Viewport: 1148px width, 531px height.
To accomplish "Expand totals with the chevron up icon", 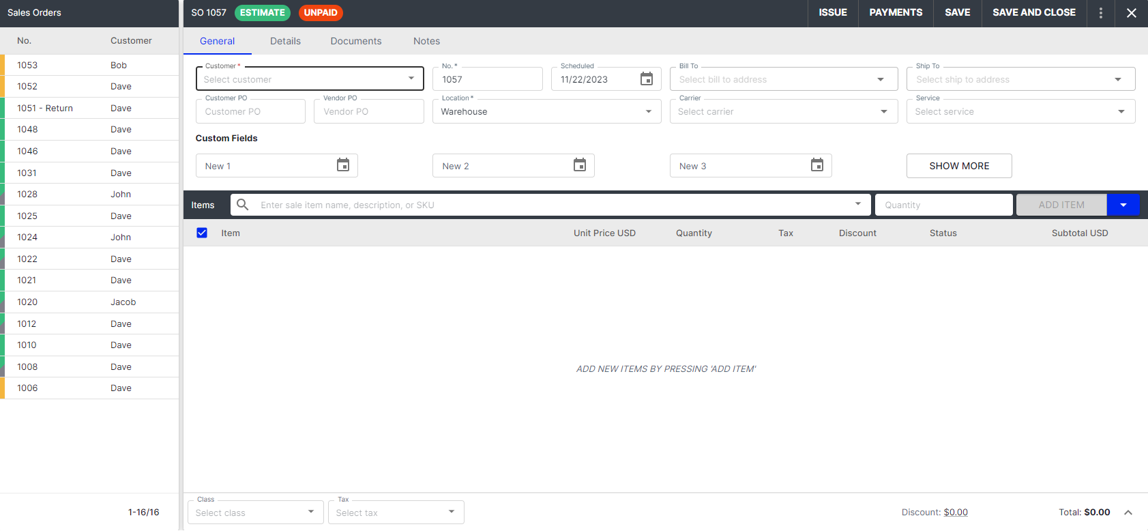I will (1128, 513).
